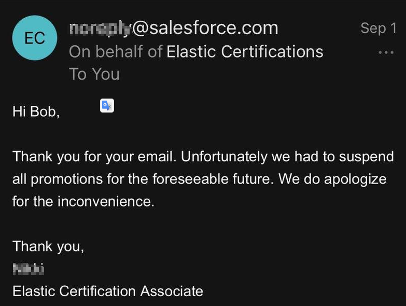This screenshot has height=306, width=406.
Task: Click the "On behalf of" label
Action: pos(115,51)
